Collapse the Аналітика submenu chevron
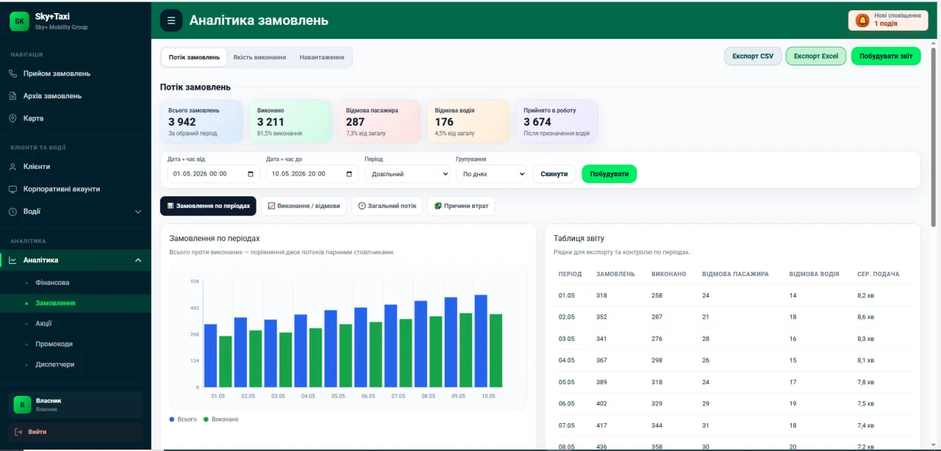Image resolution: width=941 pixels, height=451 pixels. click(138, 260)
